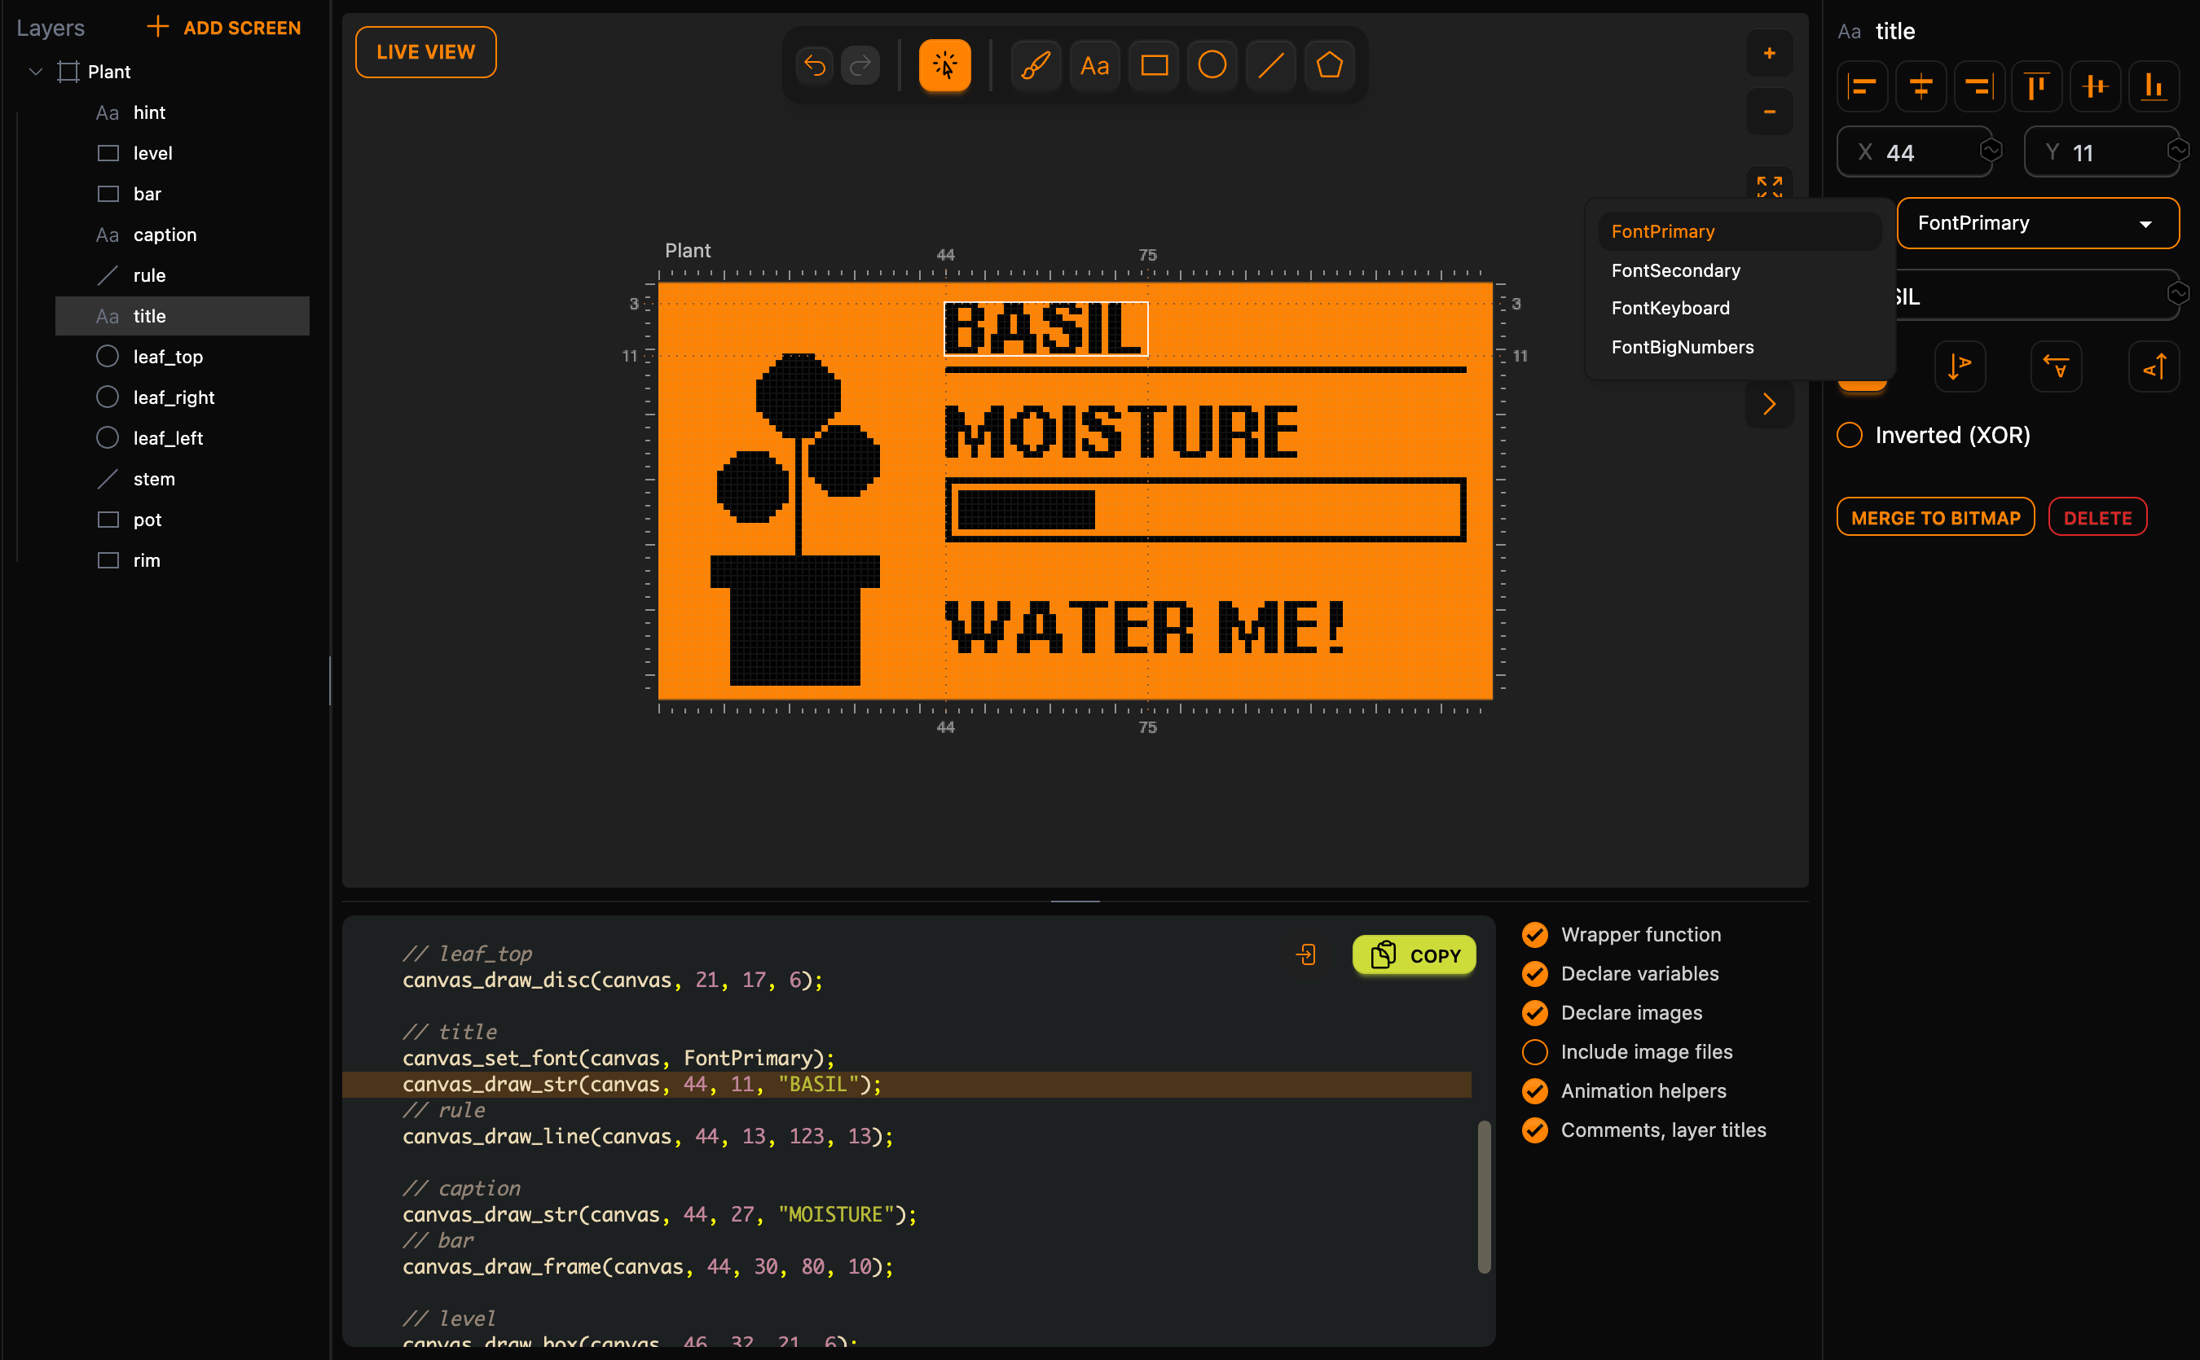Select the caption layer
Image resolution: width=2200 pixels, height=1360 pixels.
(x=183, y=235)
